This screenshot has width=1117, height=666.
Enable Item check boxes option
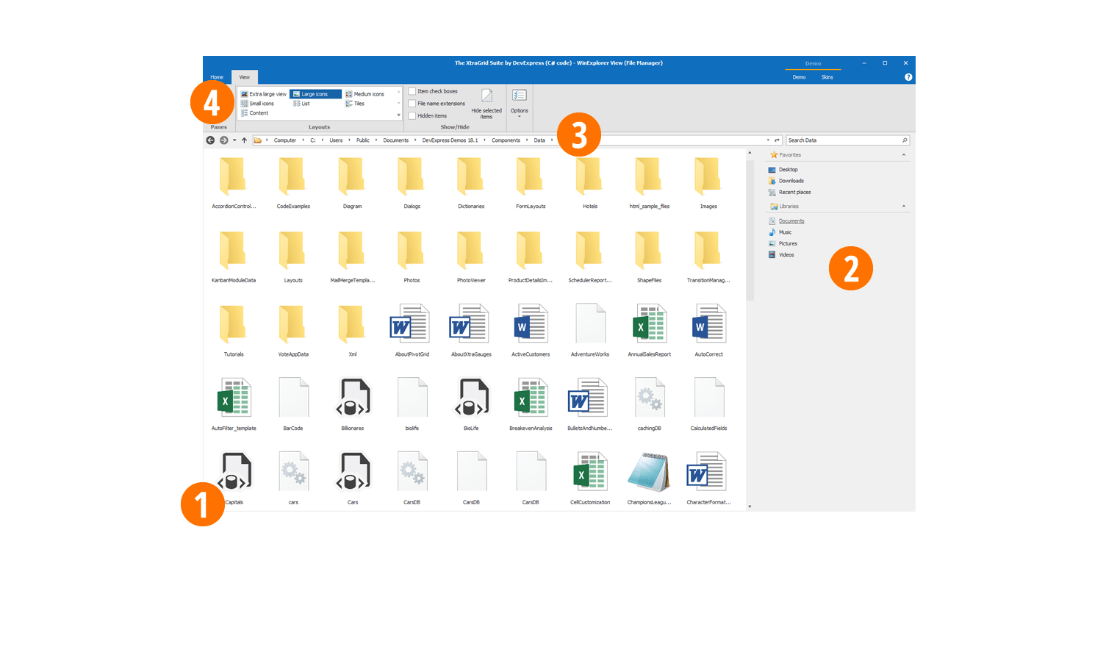click(x=412, y=92)
